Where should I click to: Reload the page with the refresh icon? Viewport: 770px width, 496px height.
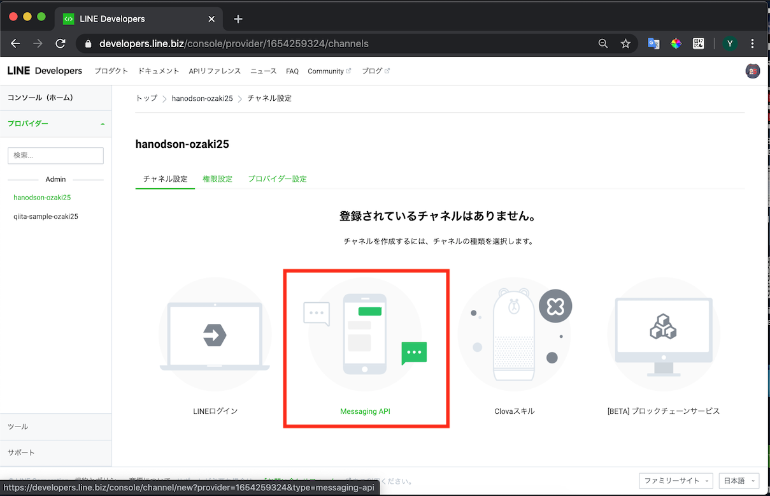(61, 44)
